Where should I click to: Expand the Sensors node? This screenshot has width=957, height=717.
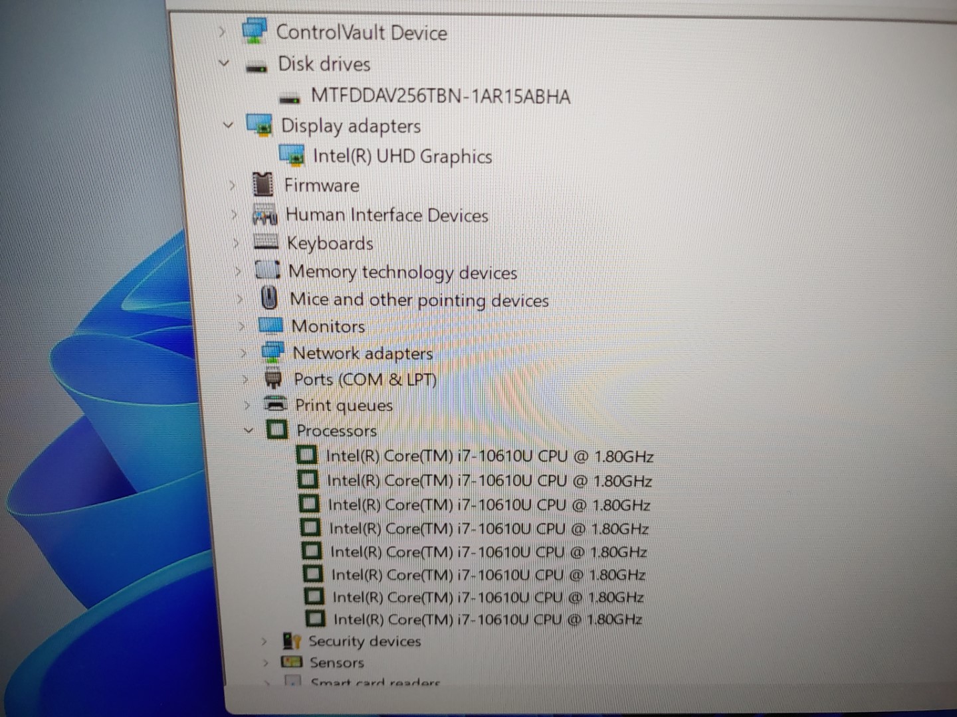265,662
